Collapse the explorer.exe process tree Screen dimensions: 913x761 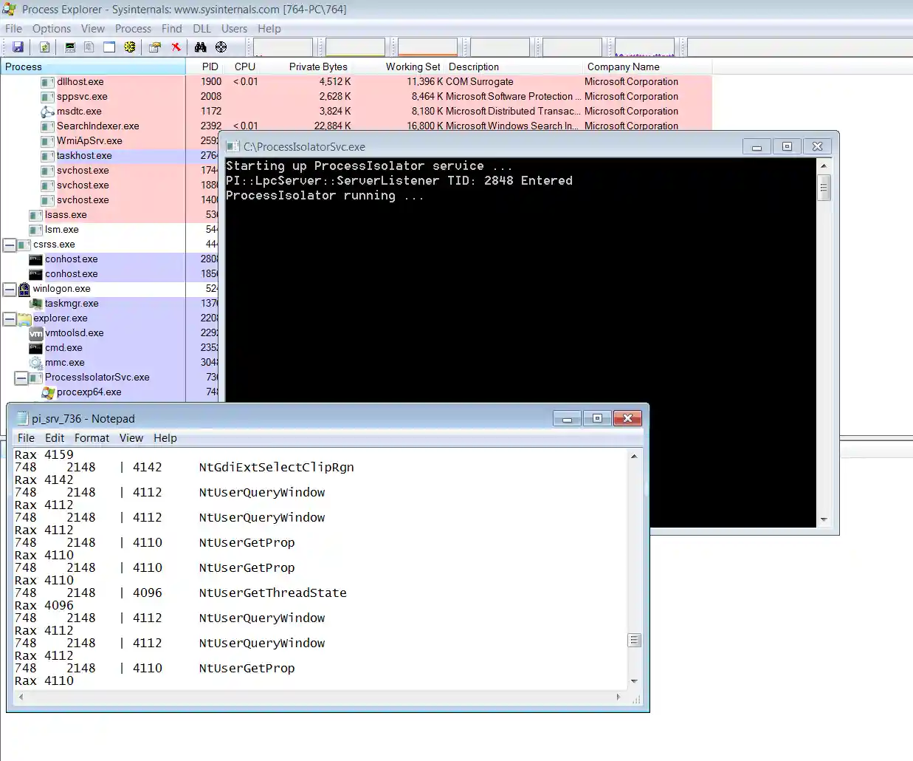pyautogui.click(x=10, y=318)
